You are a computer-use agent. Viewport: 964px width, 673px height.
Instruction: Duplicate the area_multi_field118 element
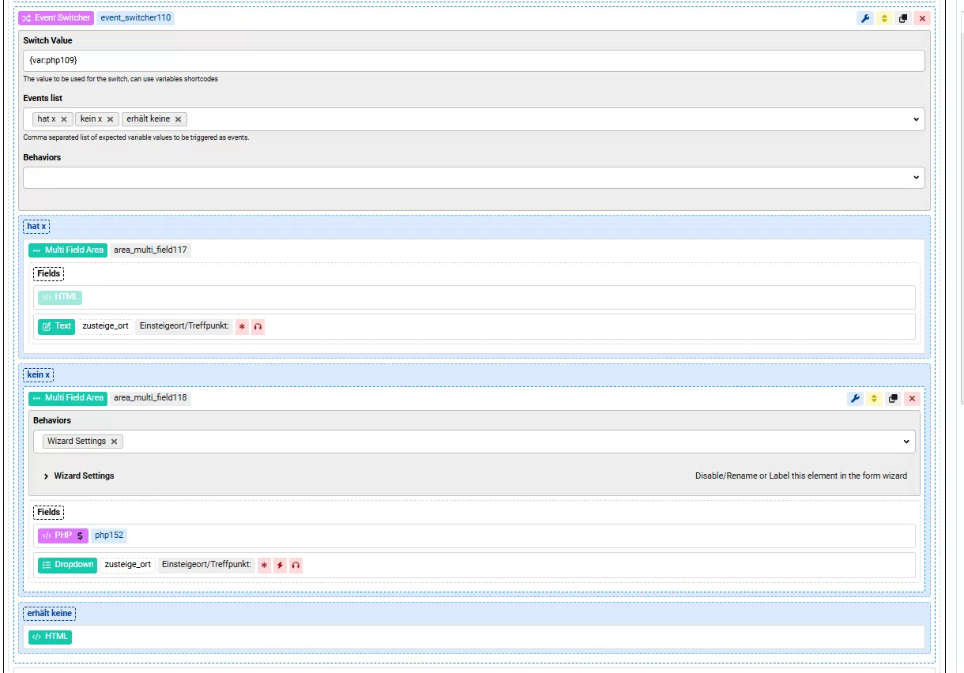(893, 399)
